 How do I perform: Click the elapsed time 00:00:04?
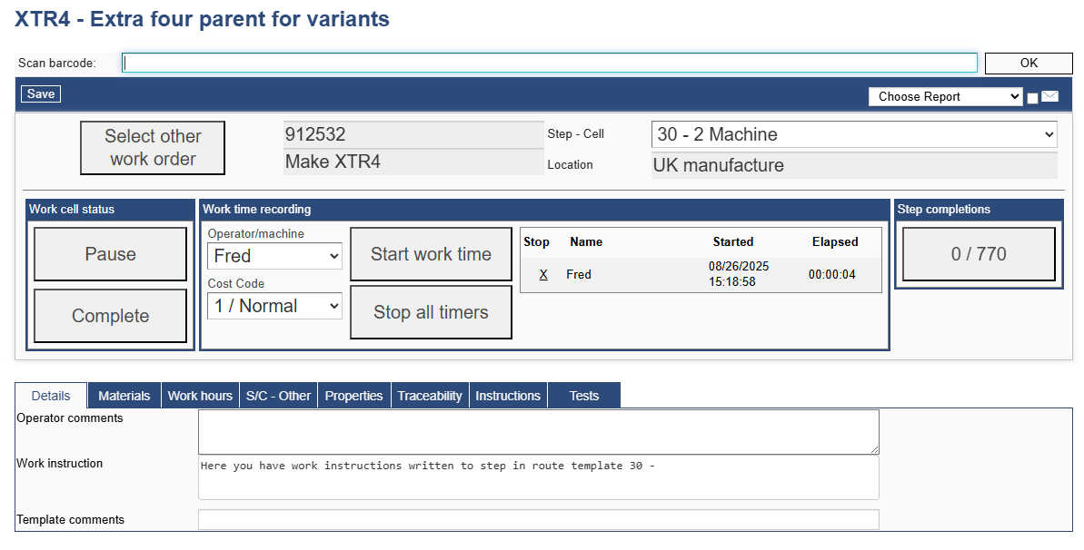point(831,274)
